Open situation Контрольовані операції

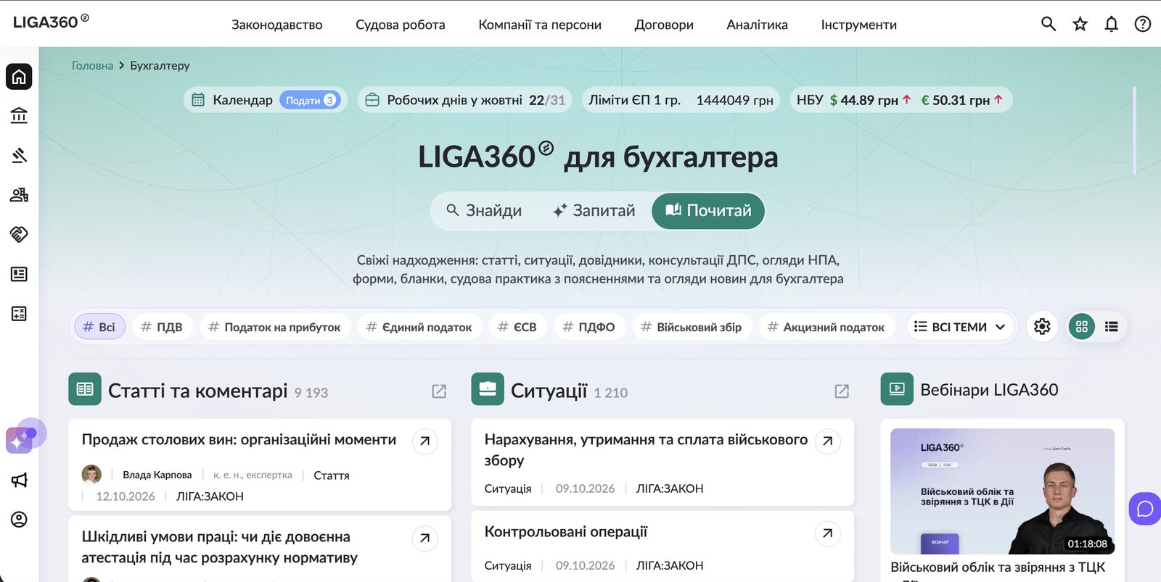coord(566,532)
